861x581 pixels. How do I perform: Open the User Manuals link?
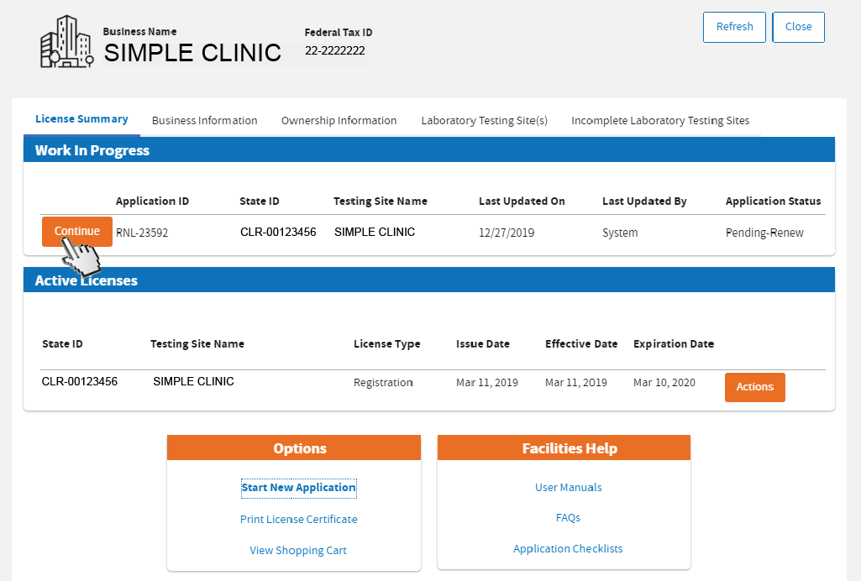click(568, 488)
